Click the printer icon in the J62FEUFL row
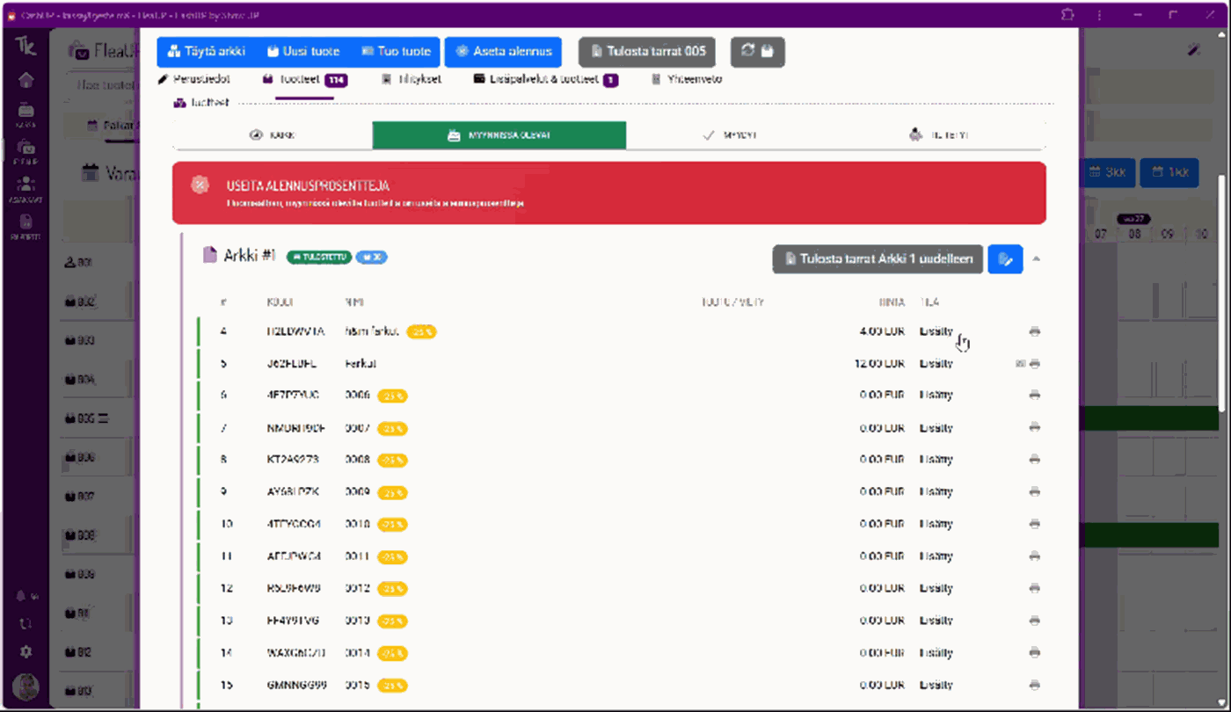1231x712 pixels. [x=1035, y=364]
